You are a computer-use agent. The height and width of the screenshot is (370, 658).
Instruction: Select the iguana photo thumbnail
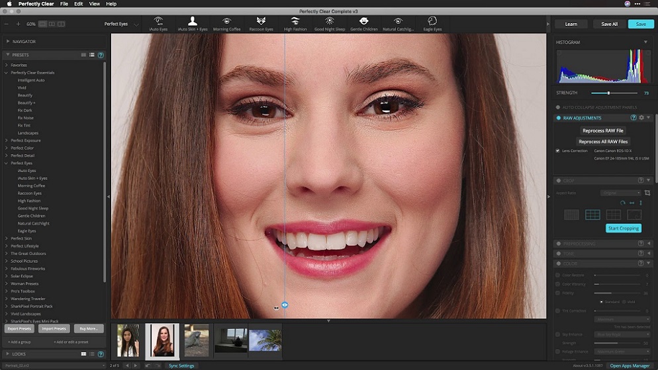pyautogui.click(x=197, y=340)
